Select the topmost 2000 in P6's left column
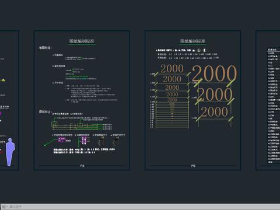Screen dimensions: 280x210 coord(172,69)
